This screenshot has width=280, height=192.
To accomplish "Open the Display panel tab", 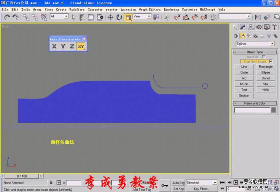I will tap(267, 27).
